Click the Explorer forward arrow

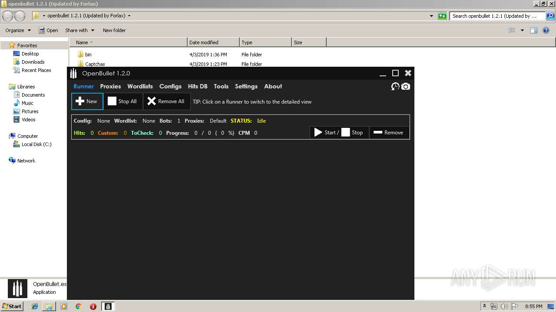click(20, 16)
